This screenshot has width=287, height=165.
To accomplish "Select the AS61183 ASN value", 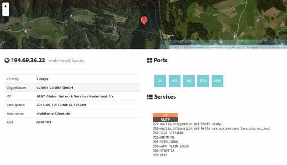I will tap(44, 122).
